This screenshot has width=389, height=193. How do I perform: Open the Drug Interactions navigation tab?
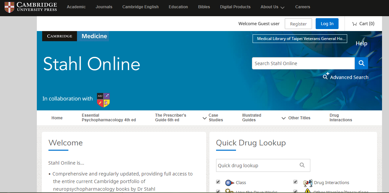[x=341, y=118]
